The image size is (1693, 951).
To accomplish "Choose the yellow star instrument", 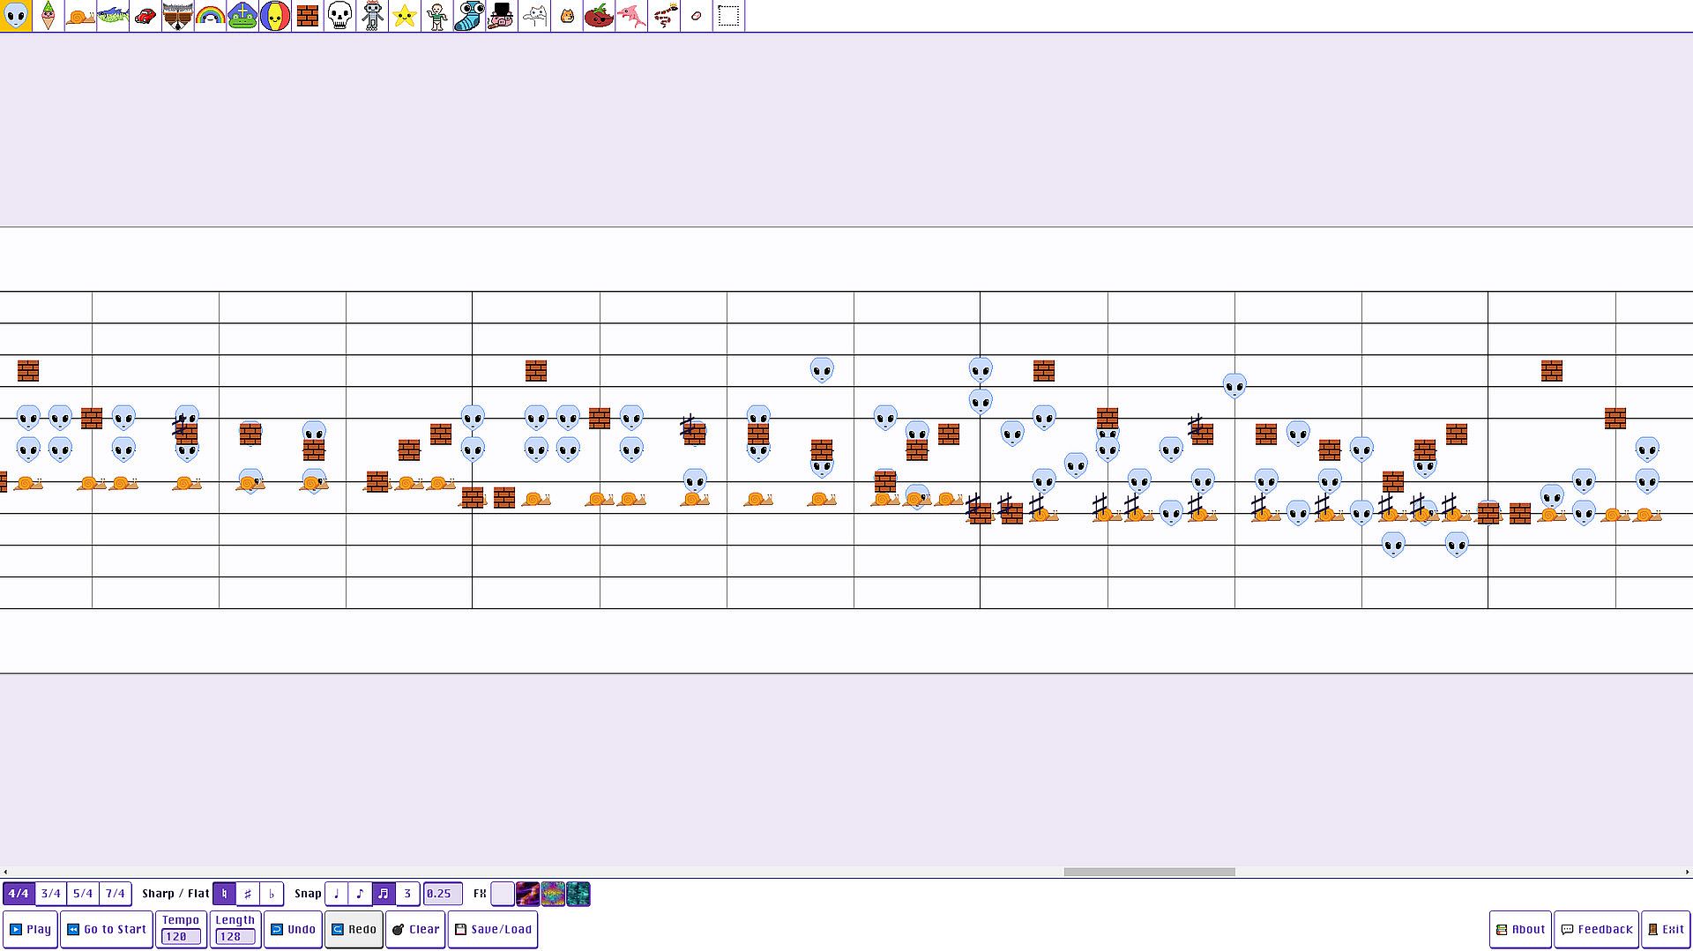I will tap(405, 16).
